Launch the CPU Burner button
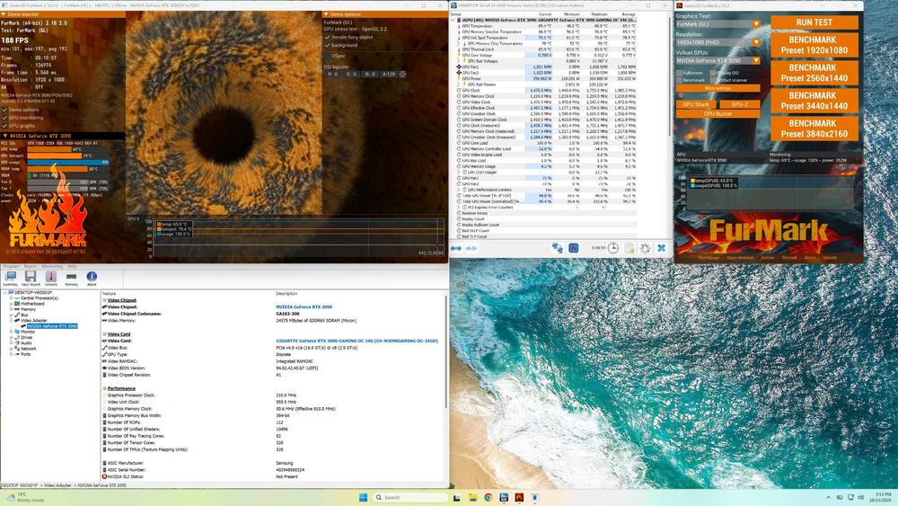The image size is (898, 506). pos(718,113)
